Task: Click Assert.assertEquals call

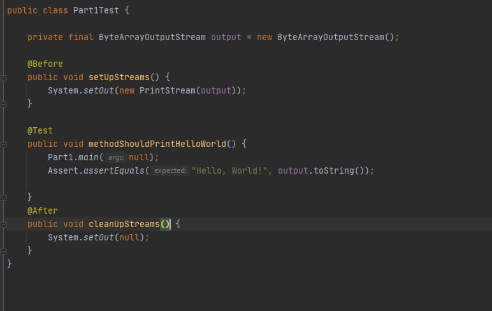Action: pyautogui.click(x=96, y=170)
